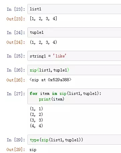Screen dimensions: 121x153
Task: Click the In [27] prompt label
Action: coord(16,94)
